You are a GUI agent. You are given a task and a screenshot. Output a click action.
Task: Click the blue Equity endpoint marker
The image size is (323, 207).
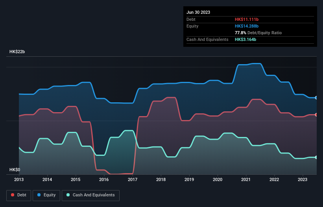[x=316, y=98]
